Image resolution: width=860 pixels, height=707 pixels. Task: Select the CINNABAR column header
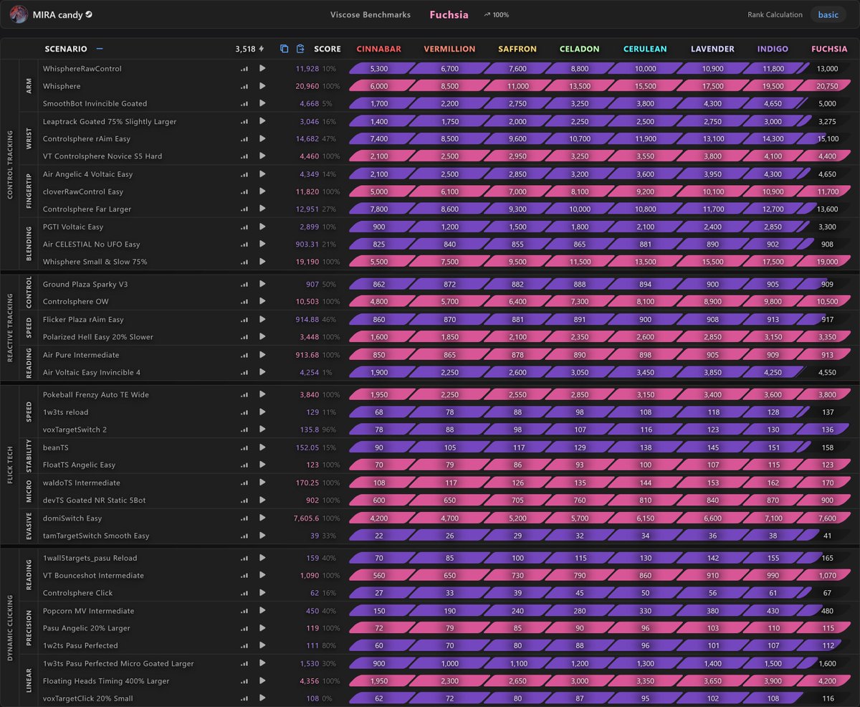[378, 49]
